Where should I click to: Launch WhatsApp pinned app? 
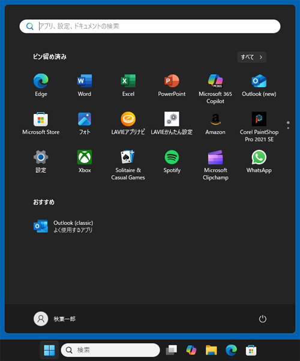(259, 161)
